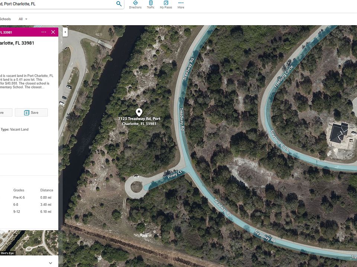The image size is (357, 267).
Task: Collapse the side panel with arrow
Action: coord(65,32)
